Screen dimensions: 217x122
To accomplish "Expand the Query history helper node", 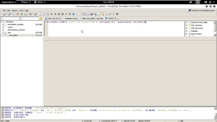I will [x=186, y=34].
